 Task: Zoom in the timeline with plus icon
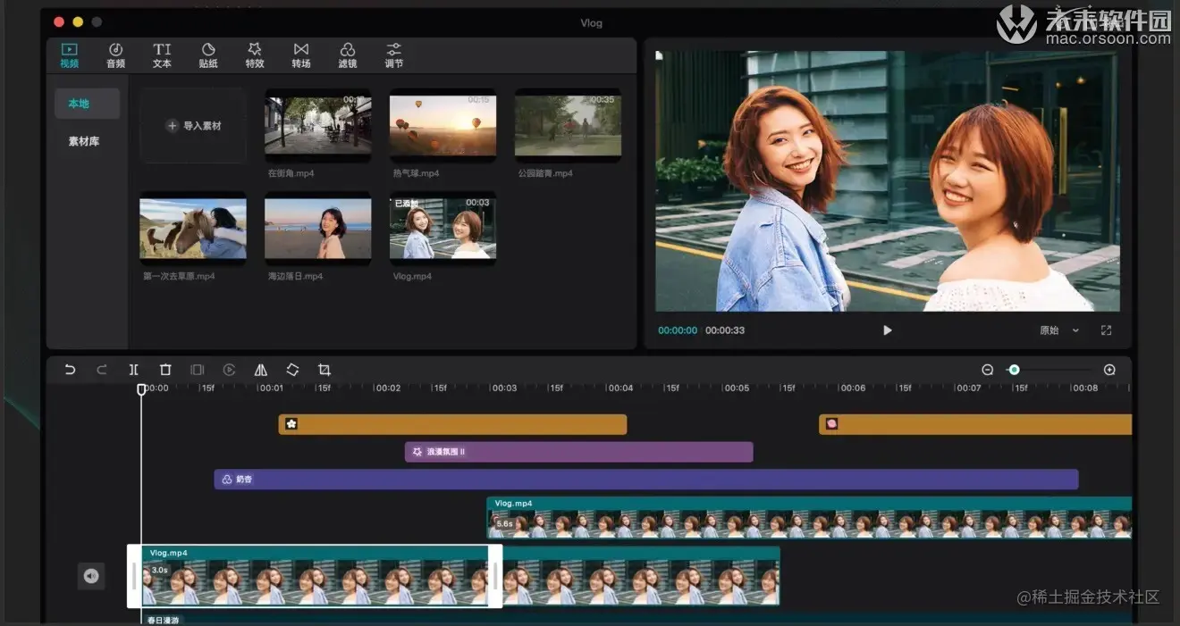click(x=1109, y=370)
